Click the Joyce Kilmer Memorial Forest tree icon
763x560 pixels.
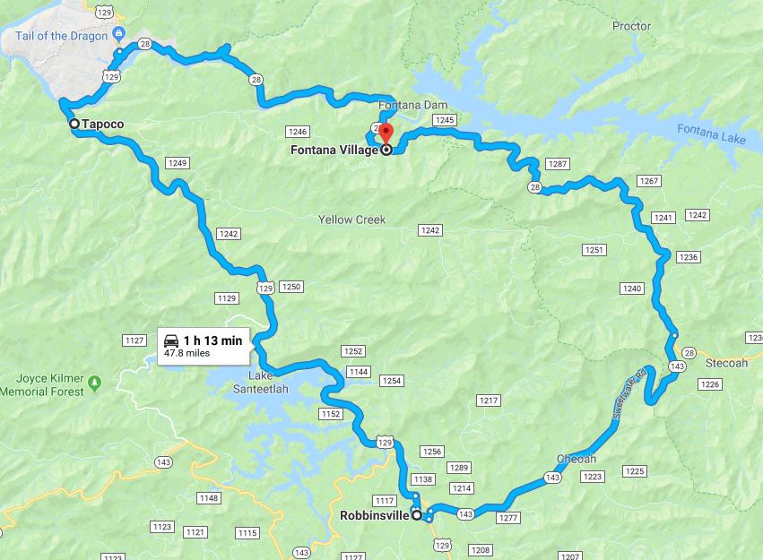click(95, 383)
